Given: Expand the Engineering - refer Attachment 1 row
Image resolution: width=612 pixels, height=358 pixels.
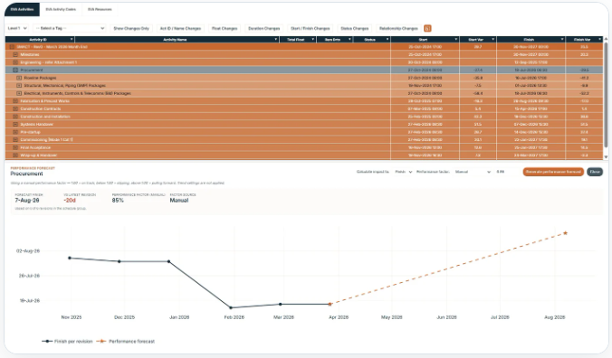Looking at the screenshot, I should (x=15, y=62).
